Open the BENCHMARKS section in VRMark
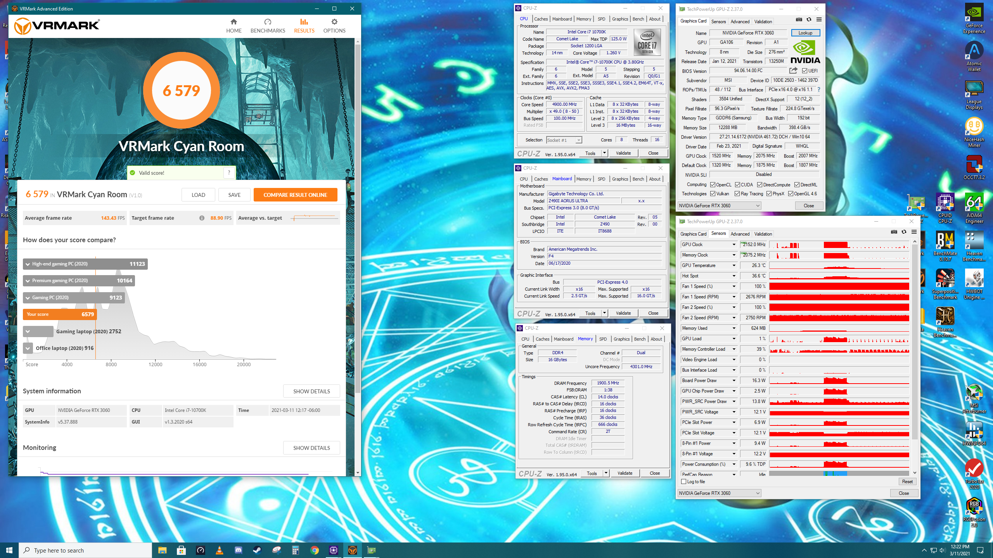 pos(268,26)
